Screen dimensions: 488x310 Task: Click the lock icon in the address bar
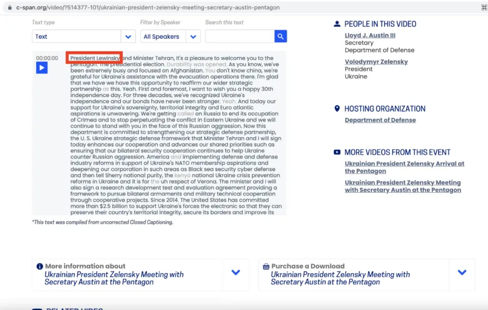click(9, 8)
